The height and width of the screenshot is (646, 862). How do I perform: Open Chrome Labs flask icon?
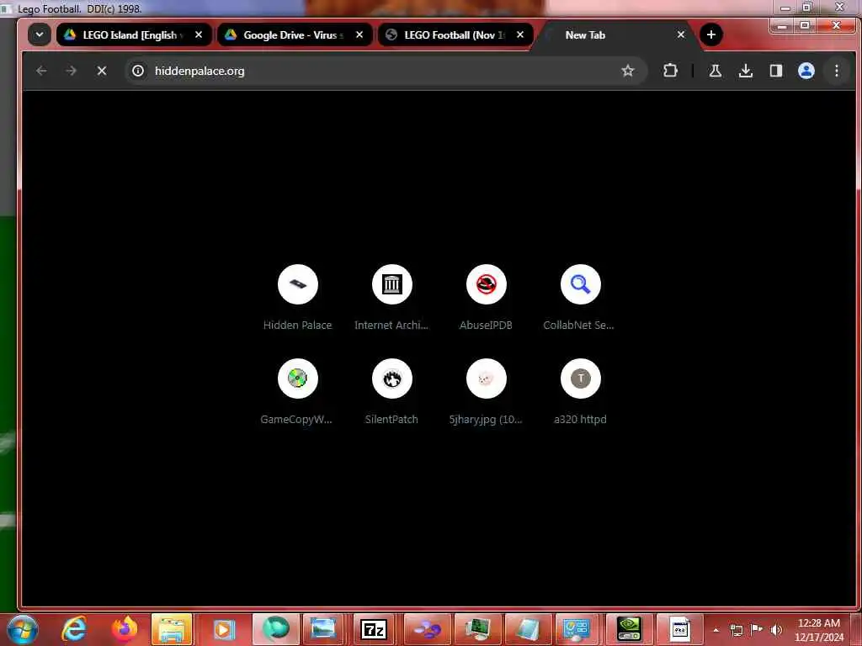click(x=716, y=71)
